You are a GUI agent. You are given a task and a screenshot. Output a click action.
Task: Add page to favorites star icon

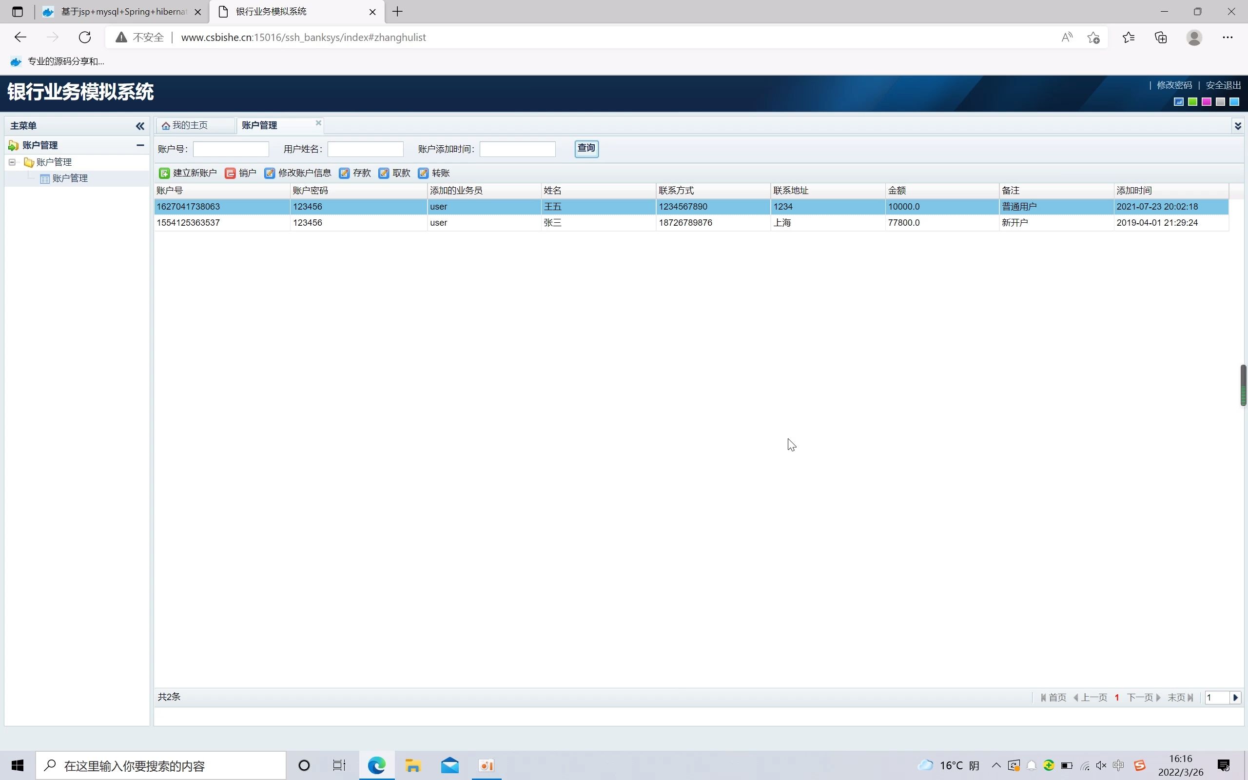tap(1094, 38)
